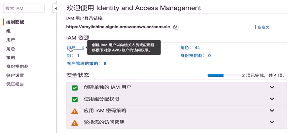Image resolution: width=299 pixels, height=133 pixels.
Task: Click the 轮换您的访问密钥 row label
Action: point(104,122)
